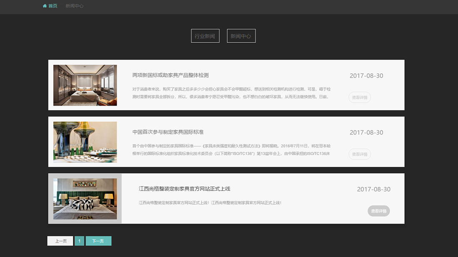Click the 下一页 pagination button
458x257 pixels.
[98, 240]
